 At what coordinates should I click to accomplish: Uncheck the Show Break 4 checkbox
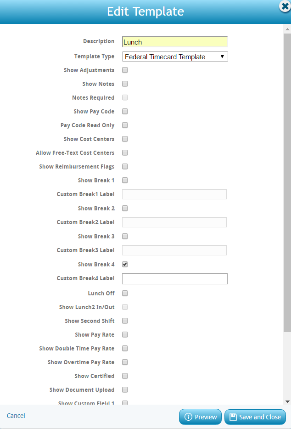click(x=125, y=265)
